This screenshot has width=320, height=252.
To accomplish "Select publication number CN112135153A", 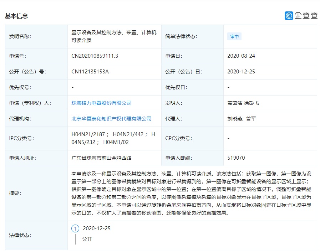I will coord(90,72).
